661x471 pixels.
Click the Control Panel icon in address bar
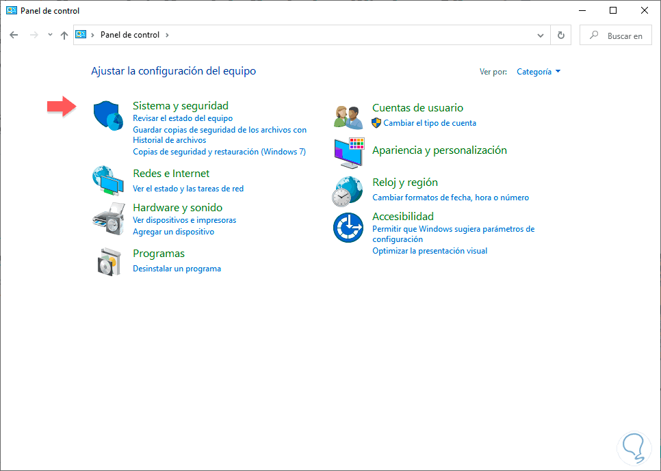pyautogui.click(x=81, y=35)
